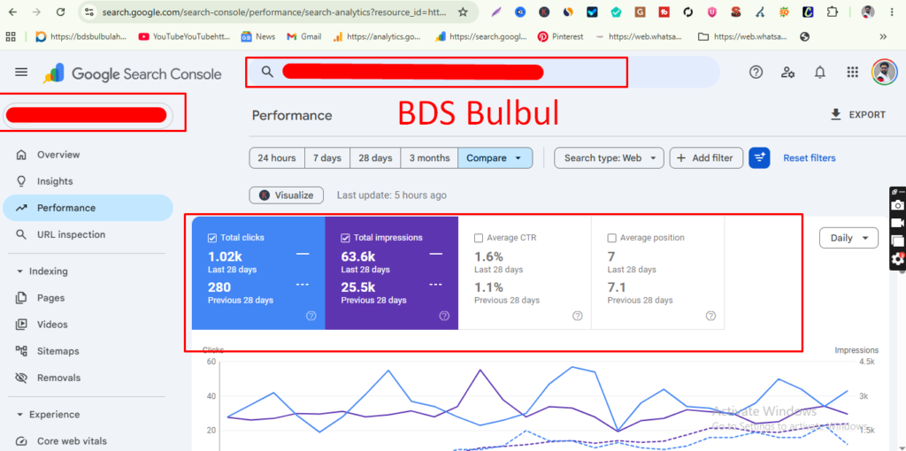Click the Add filter button
The height and width of the screenshot is (451, 906).
pyautogui.click(x=706, y=157)
